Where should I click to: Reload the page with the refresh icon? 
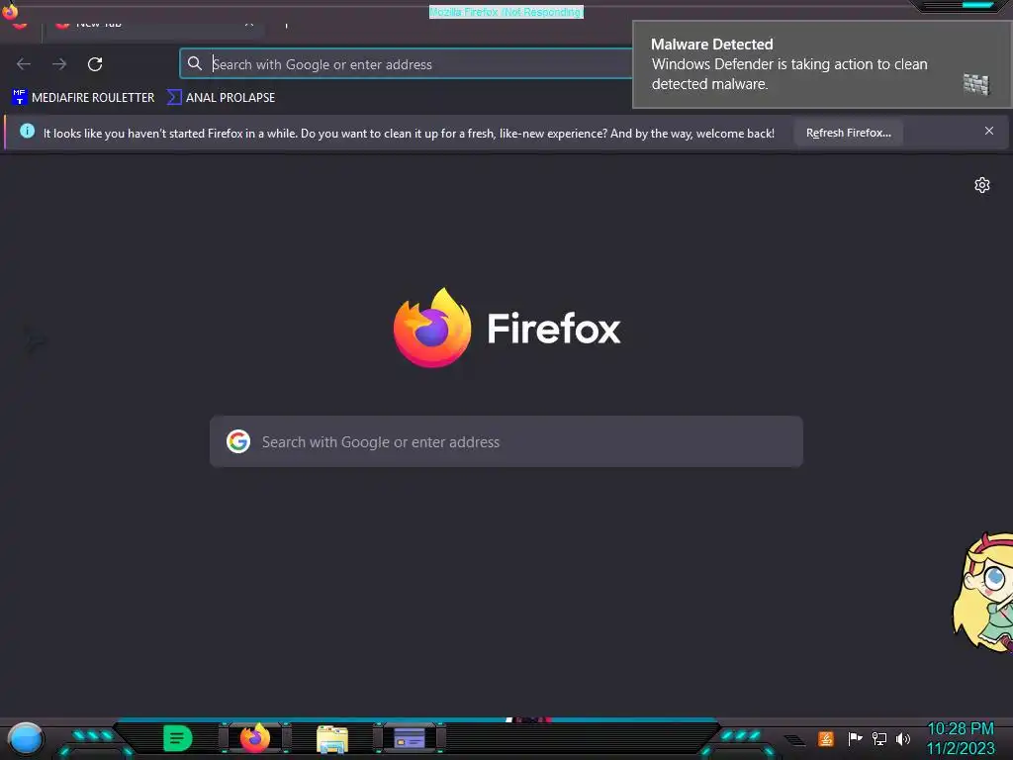(x=95, y=64)
